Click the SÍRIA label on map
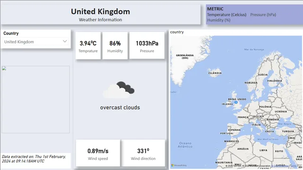303x170 pixels. click(x=291, y=138)
